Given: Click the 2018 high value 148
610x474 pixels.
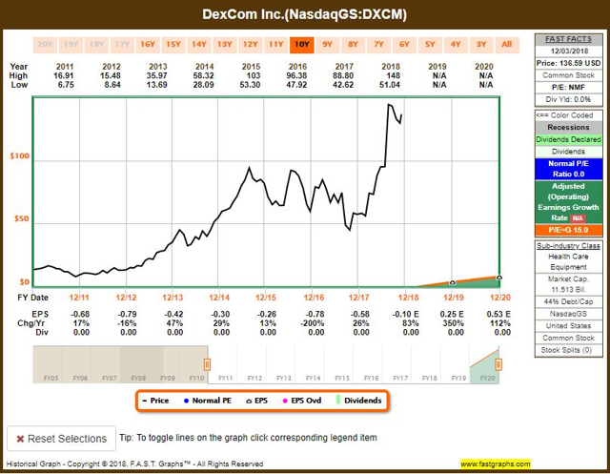Looking at the screenshot, I should (x=393, y=75).
